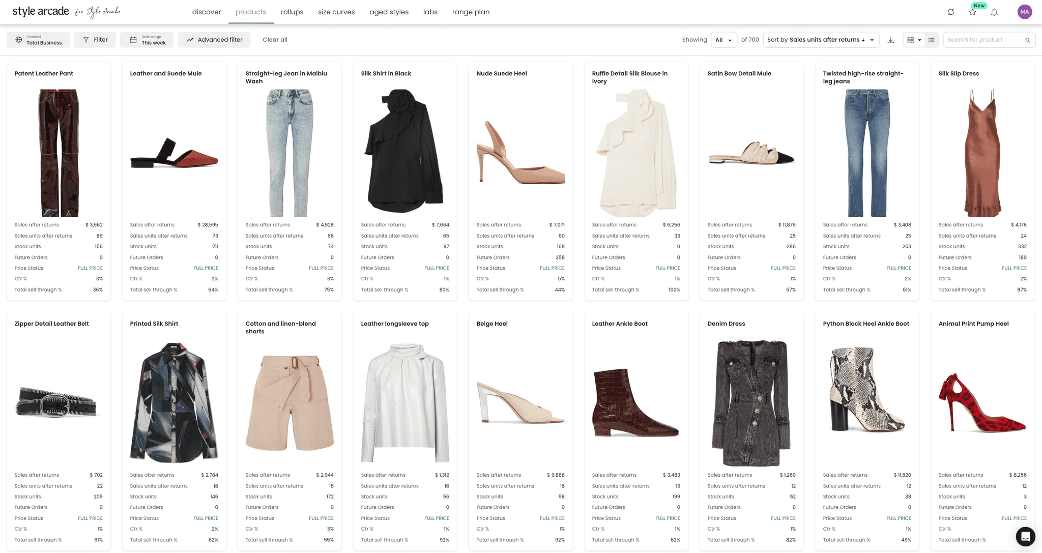Screen dimensions: 1042x553
Task: Switch to list view icon
Action: click(932, 40)
